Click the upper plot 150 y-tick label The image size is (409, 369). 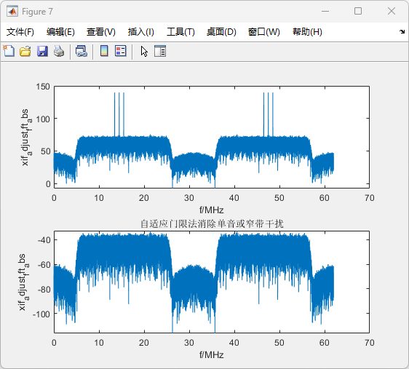[43, 87]
